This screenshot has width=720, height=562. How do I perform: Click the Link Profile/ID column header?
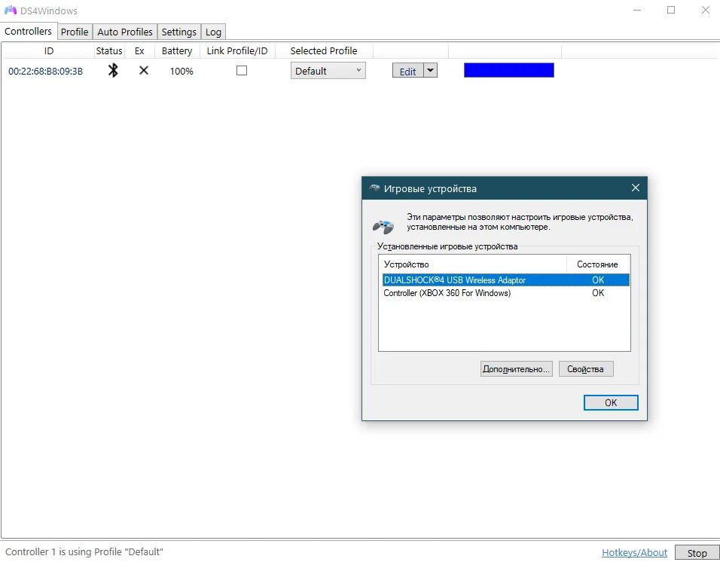(x=237, y=51)
